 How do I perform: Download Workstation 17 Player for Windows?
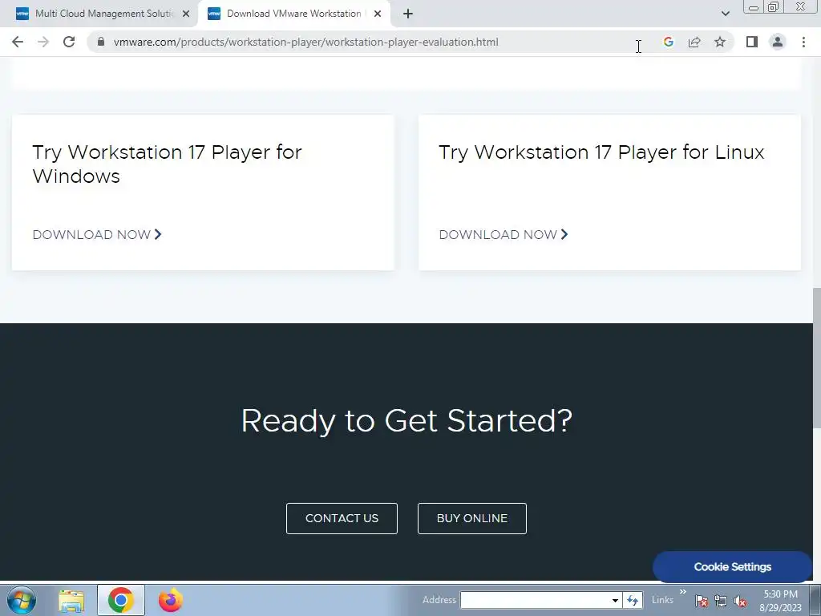97,235
